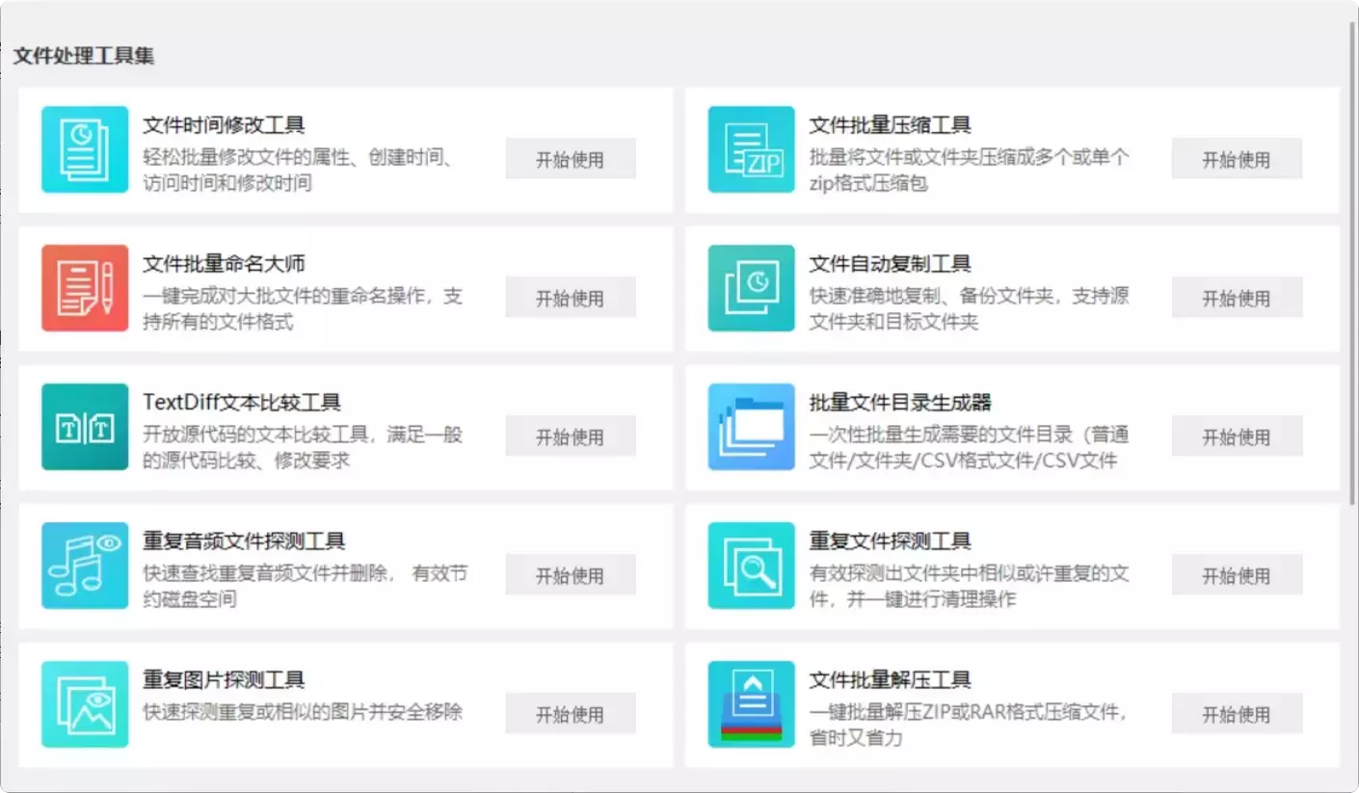Click 开始使用 next to TextDiff文本比较工具
The height and width of the screenshot is (793, 1359).
pyautogui.click(x=570, y=436)
